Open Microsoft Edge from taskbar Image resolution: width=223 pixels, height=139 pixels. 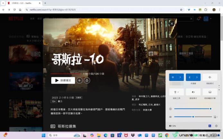pos(105,135)
